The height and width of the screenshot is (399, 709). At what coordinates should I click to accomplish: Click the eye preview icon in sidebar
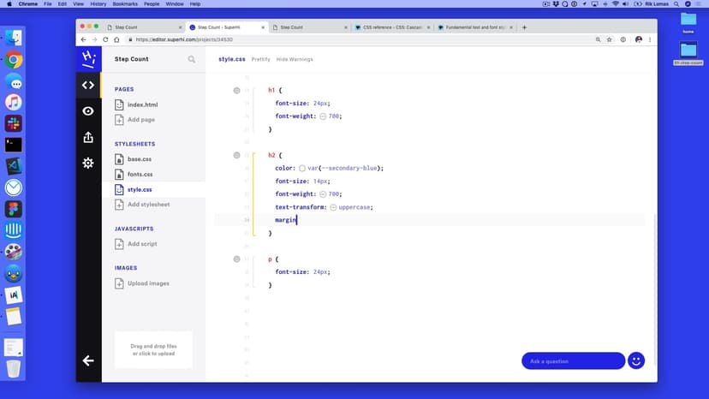87,111
